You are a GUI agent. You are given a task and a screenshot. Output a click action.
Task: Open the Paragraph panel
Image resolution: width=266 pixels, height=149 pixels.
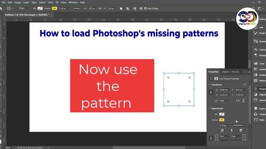tap(259, 55)
